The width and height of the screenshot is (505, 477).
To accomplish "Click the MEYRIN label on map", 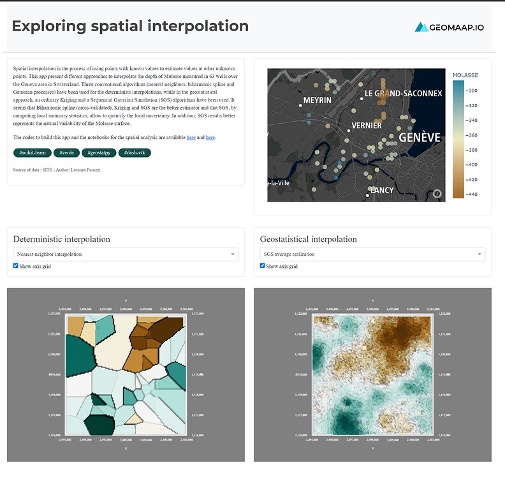I will click(x=318, y=100).
